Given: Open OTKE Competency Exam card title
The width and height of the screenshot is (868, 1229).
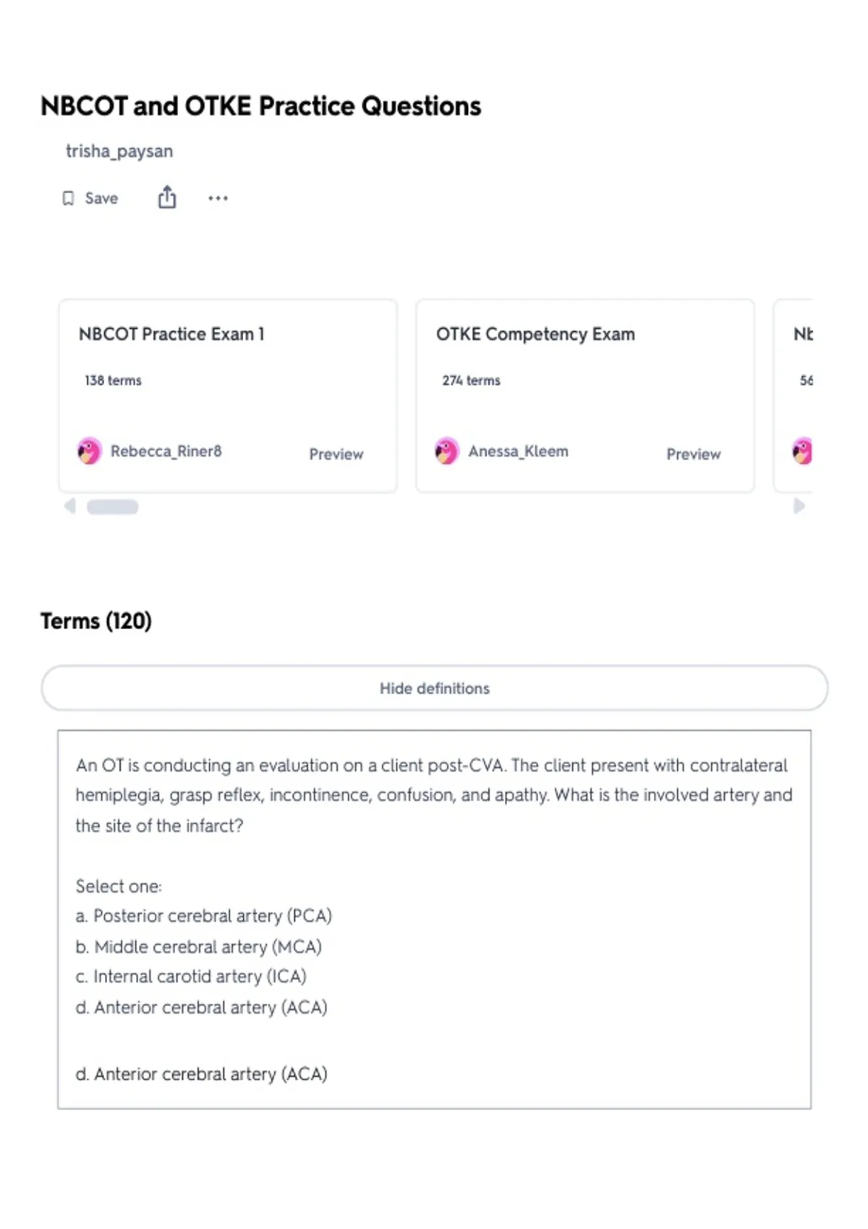Looking at the screenshot, I should [536, 334].
